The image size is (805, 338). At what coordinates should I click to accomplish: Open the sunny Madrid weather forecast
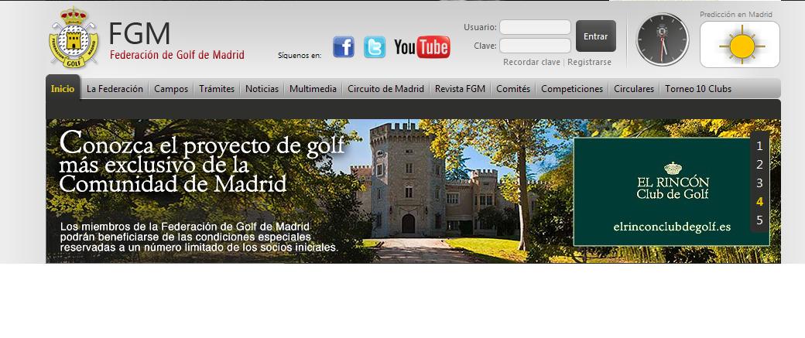tap(740, 45)
